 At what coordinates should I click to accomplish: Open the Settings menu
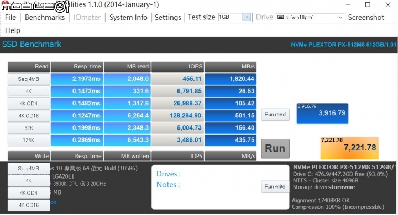click(168, 17)
